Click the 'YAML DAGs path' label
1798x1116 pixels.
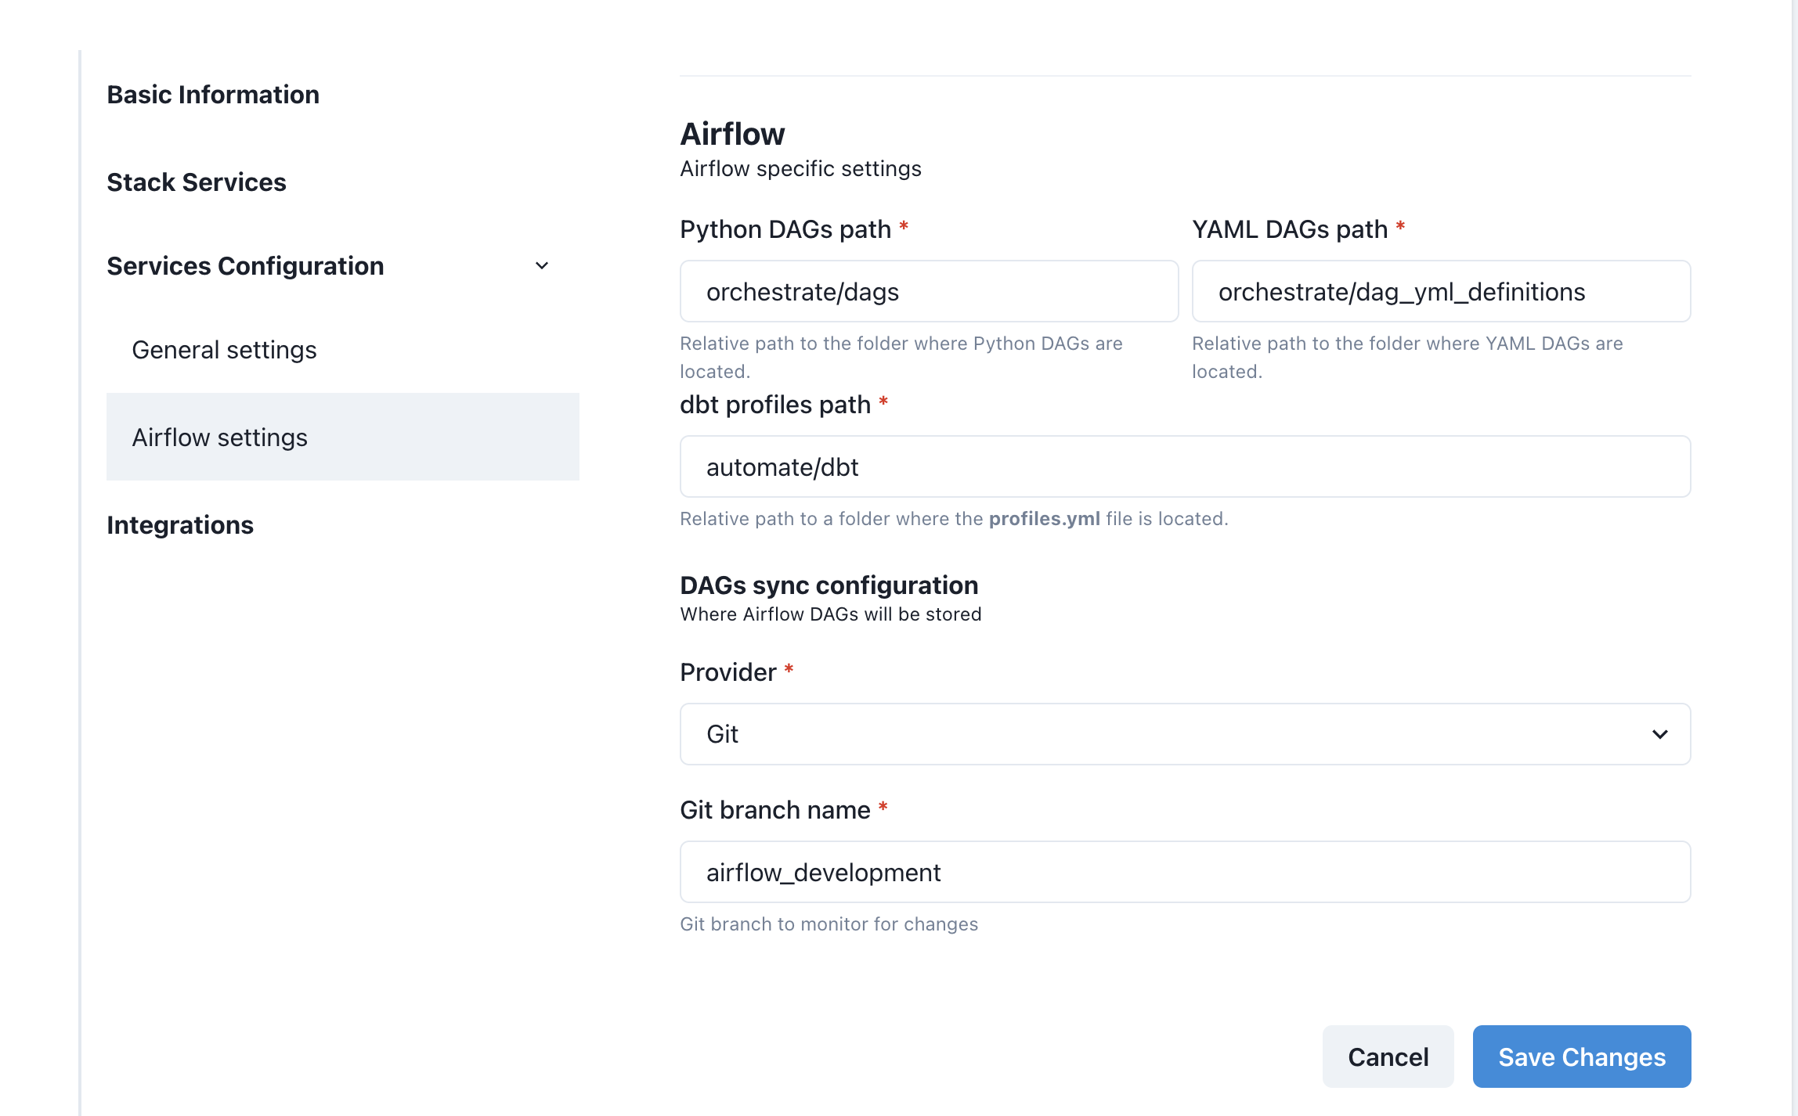click(1290, 229)
